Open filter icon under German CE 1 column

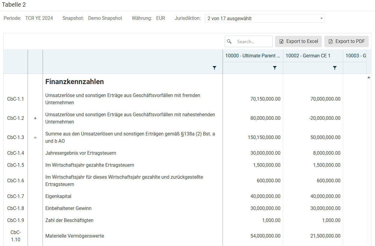[334, 68]
